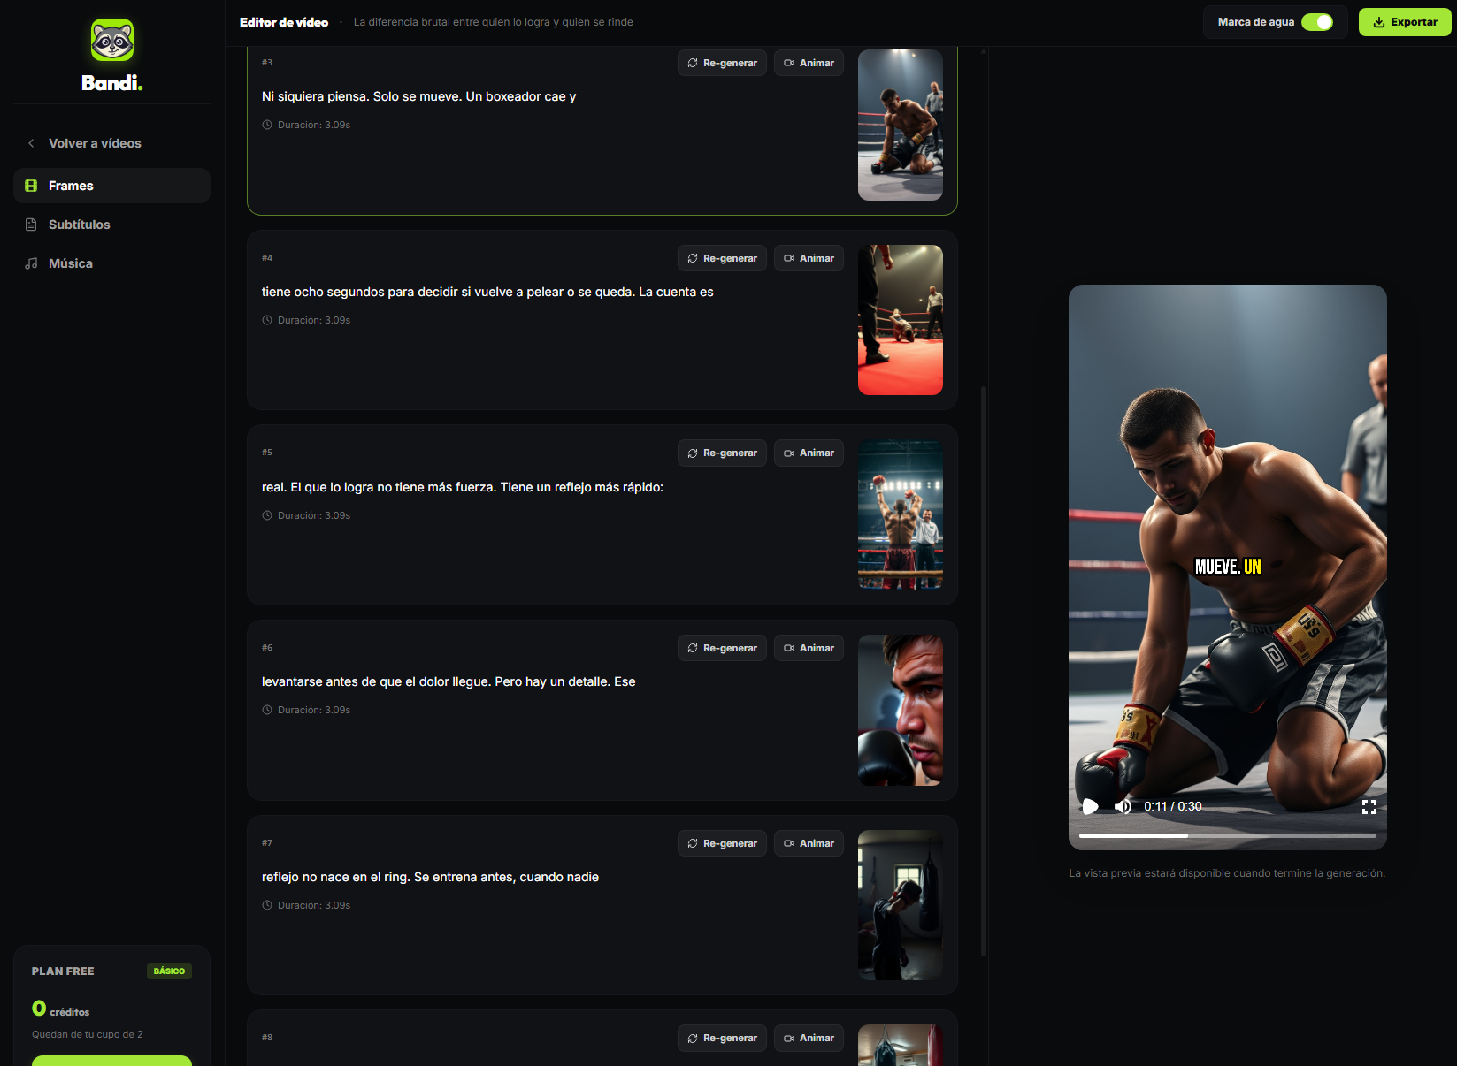Click the Frames film-strip icon

click(31, 186)
